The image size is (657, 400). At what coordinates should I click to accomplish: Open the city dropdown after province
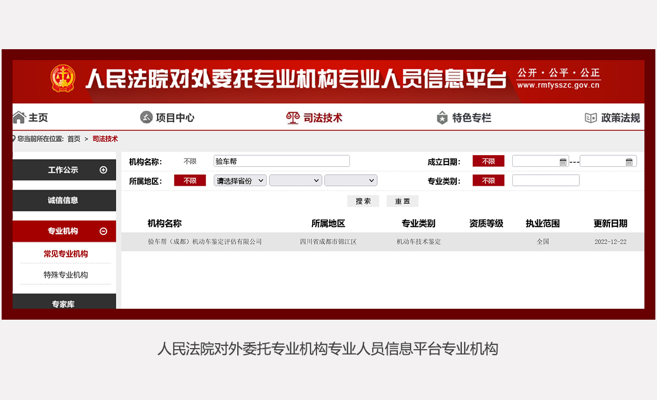(295, 181)
